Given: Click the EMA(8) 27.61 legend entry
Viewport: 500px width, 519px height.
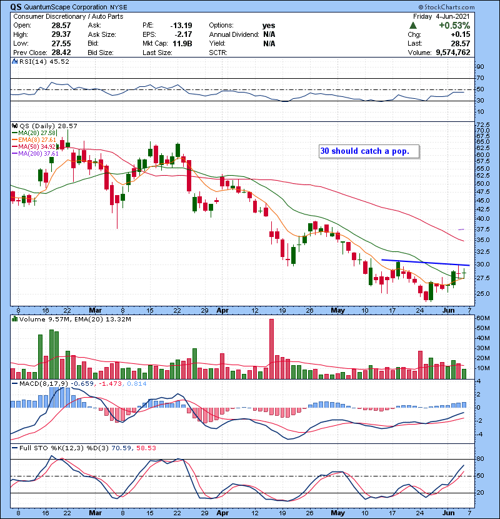Looking at the screenshot, I should pyautogui.click(x=37, y=140).
